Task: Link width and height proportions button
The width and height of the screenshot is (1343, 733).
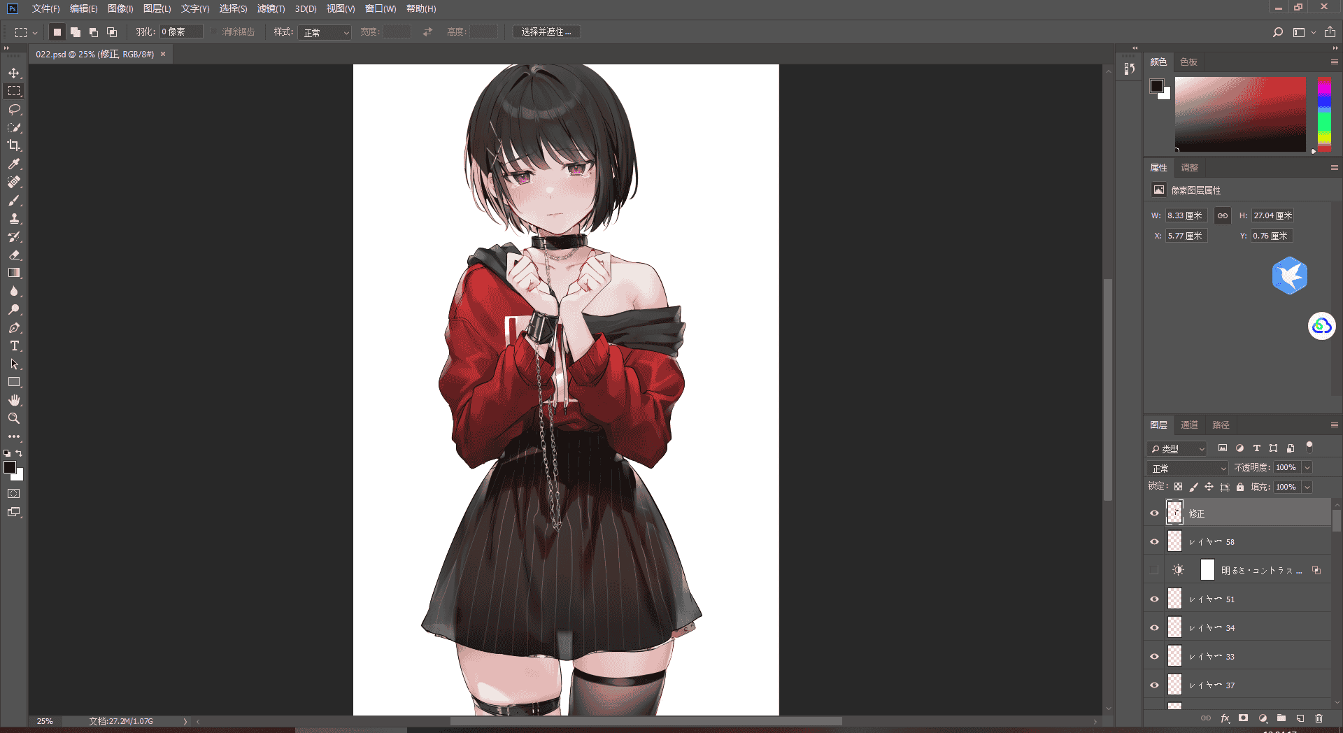Action: click(1222, 216)
